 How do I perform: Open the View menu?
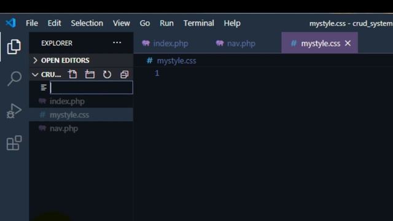pos(122,23)
